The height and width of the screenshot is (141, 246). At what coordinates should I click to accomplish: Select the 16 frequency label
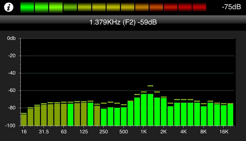24,132
